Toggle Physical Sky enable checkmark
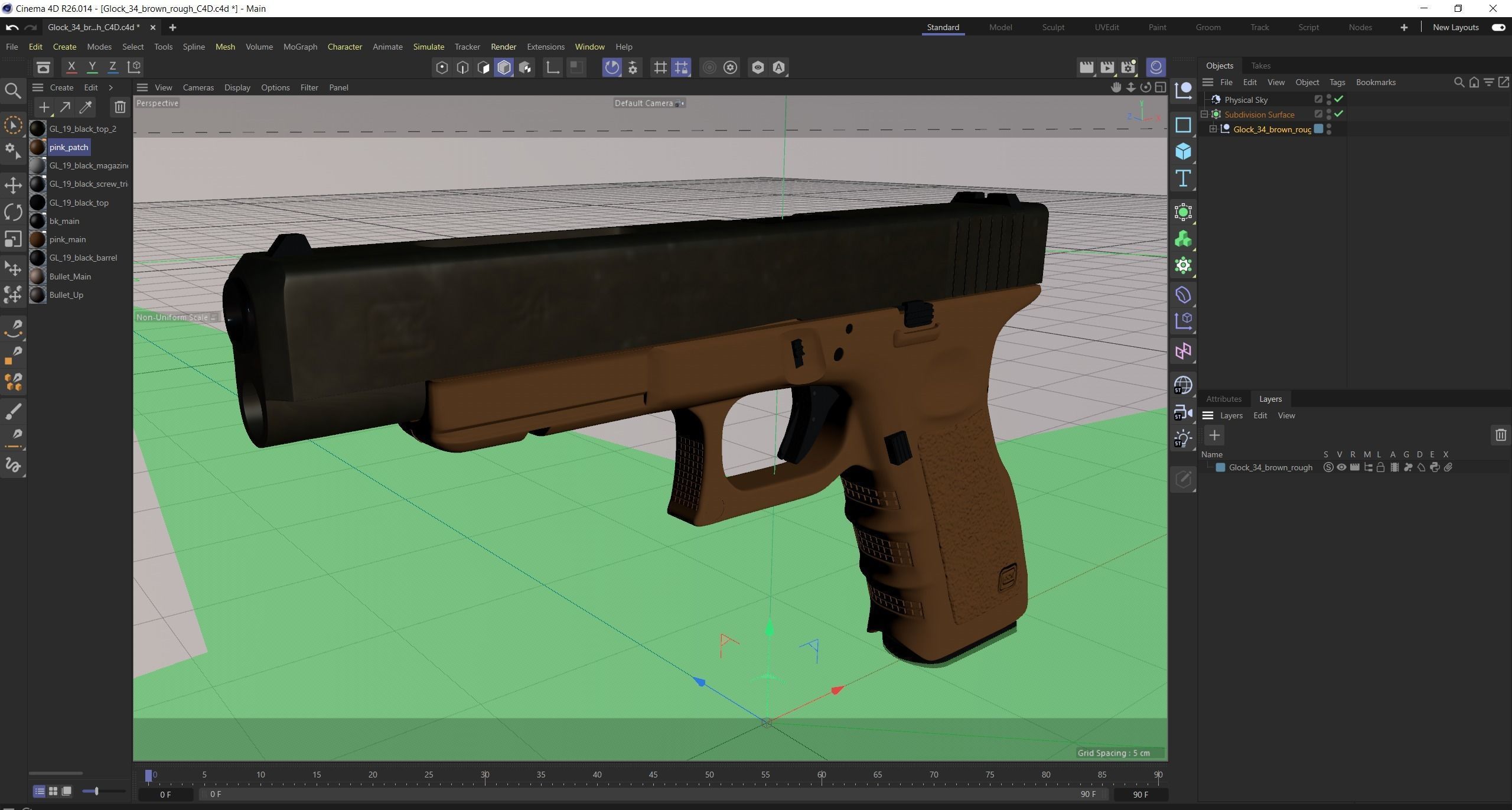 tap(1339, 99)
